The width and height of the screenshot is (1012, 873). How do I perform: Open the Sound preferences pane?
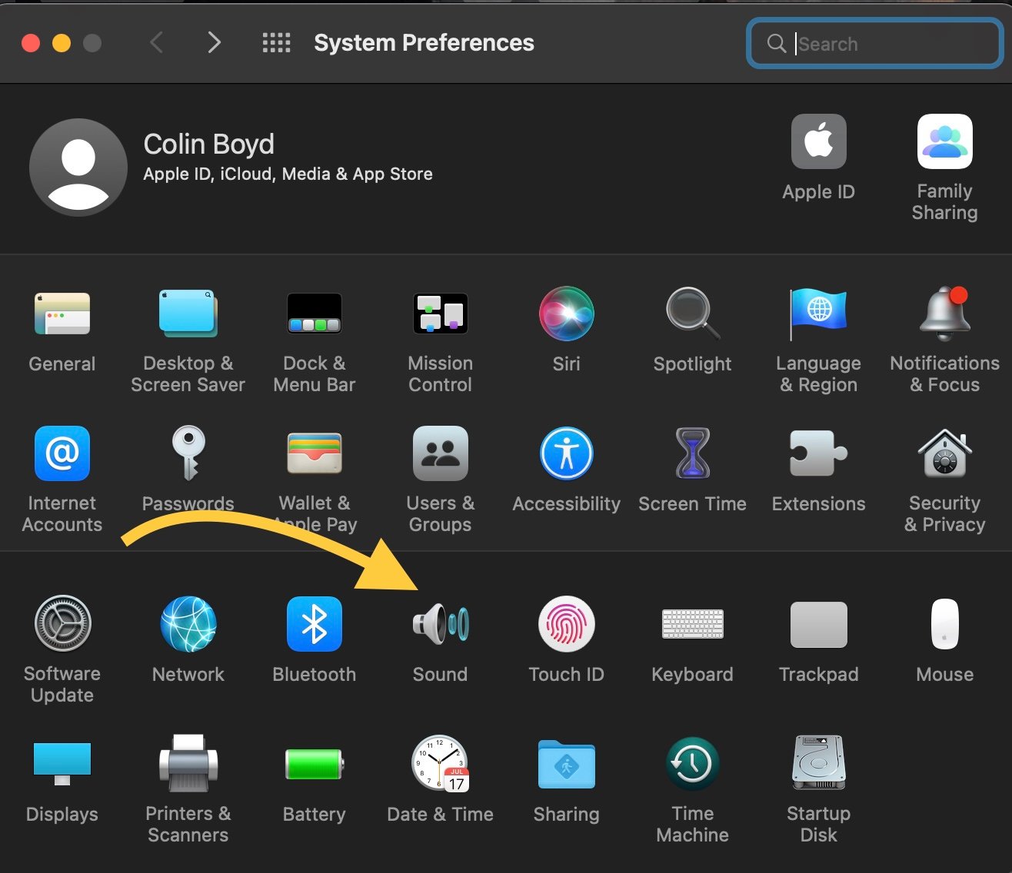[441, 624]
